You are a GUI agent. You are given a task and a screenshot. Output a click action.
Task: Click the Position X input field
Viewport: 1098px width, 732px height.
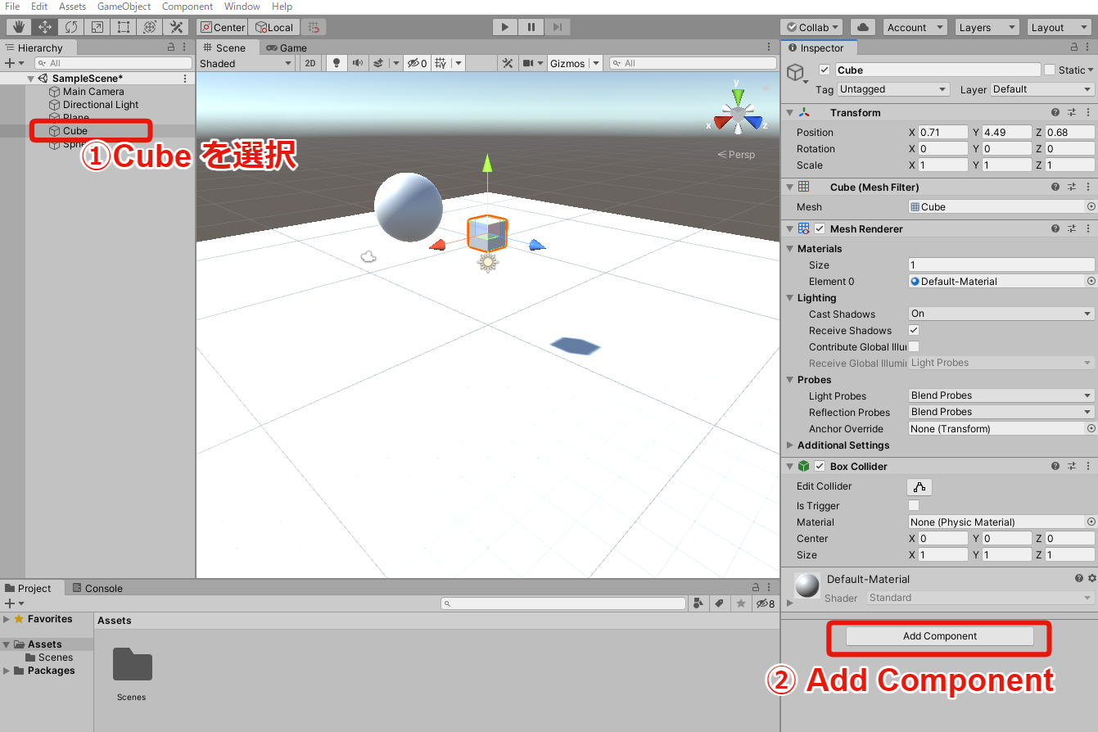[x=942, y=132]
